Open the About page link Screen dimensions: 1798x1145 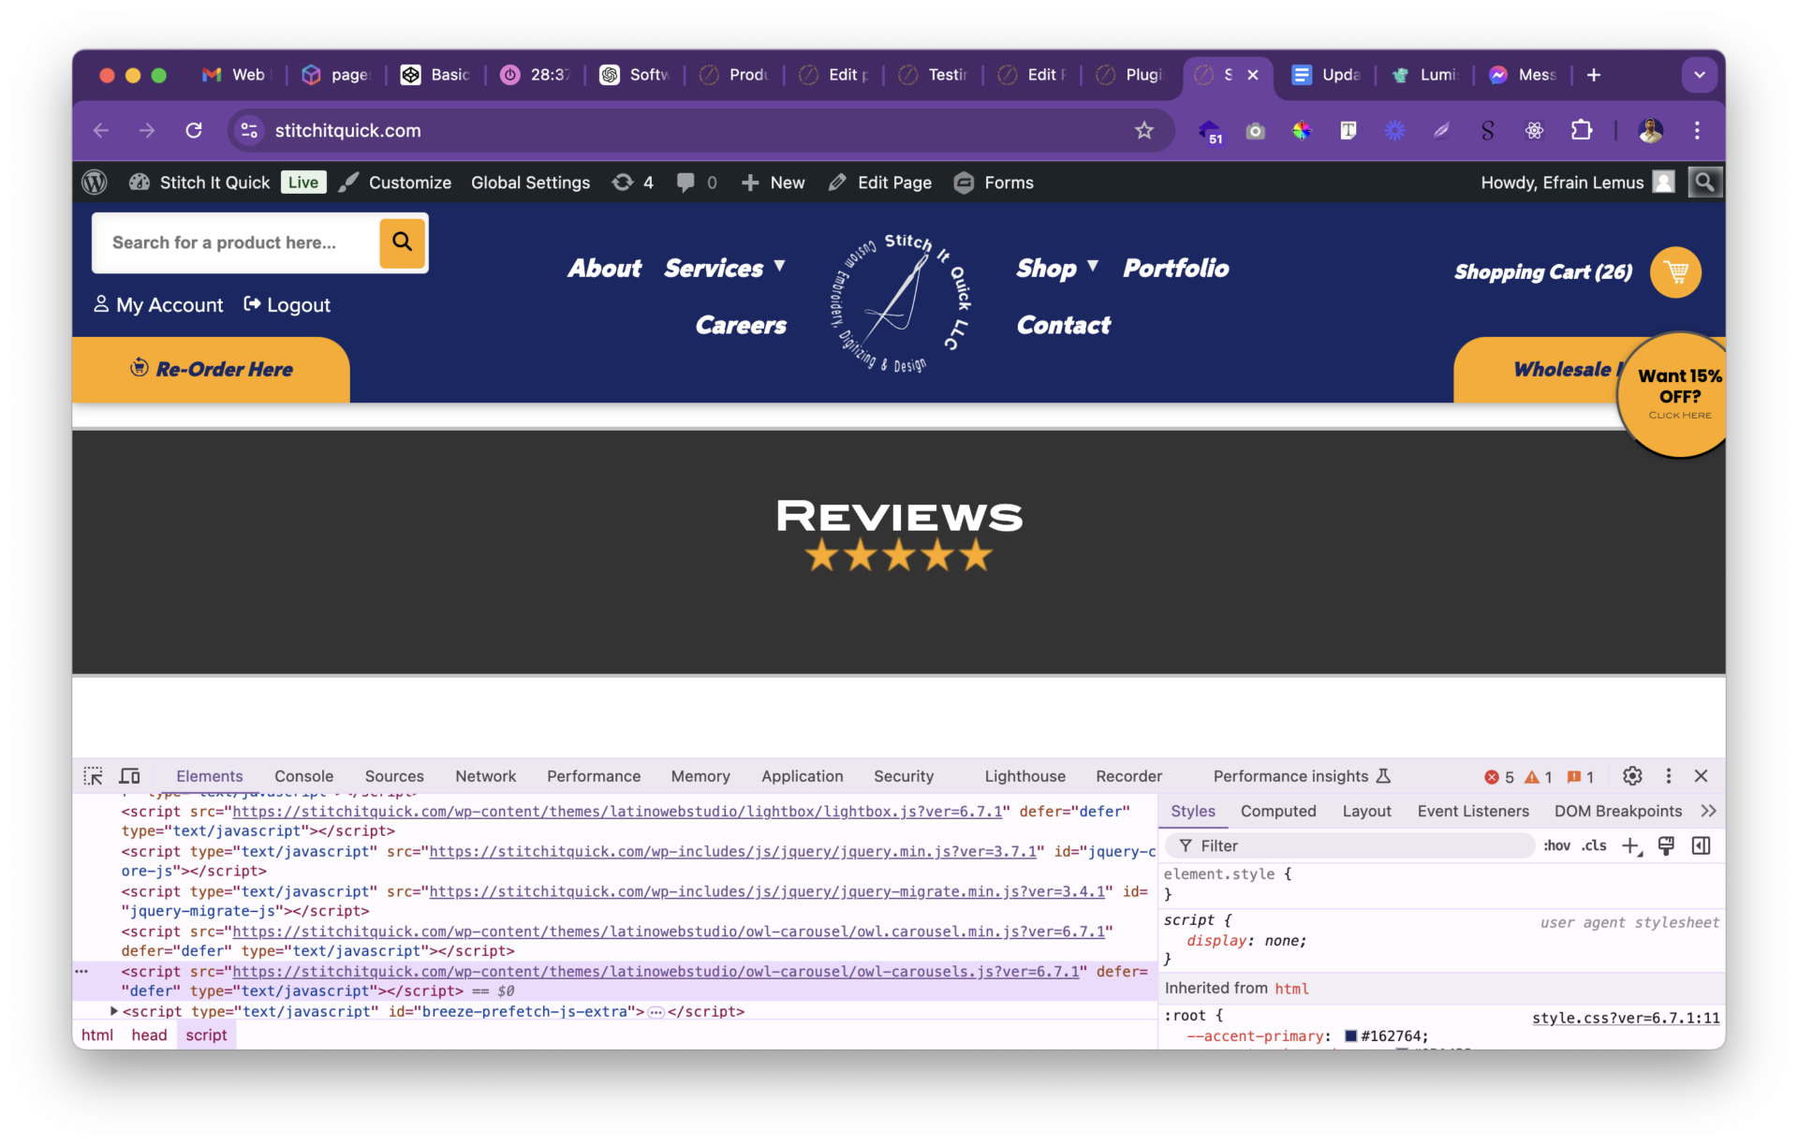click(604, 269)
